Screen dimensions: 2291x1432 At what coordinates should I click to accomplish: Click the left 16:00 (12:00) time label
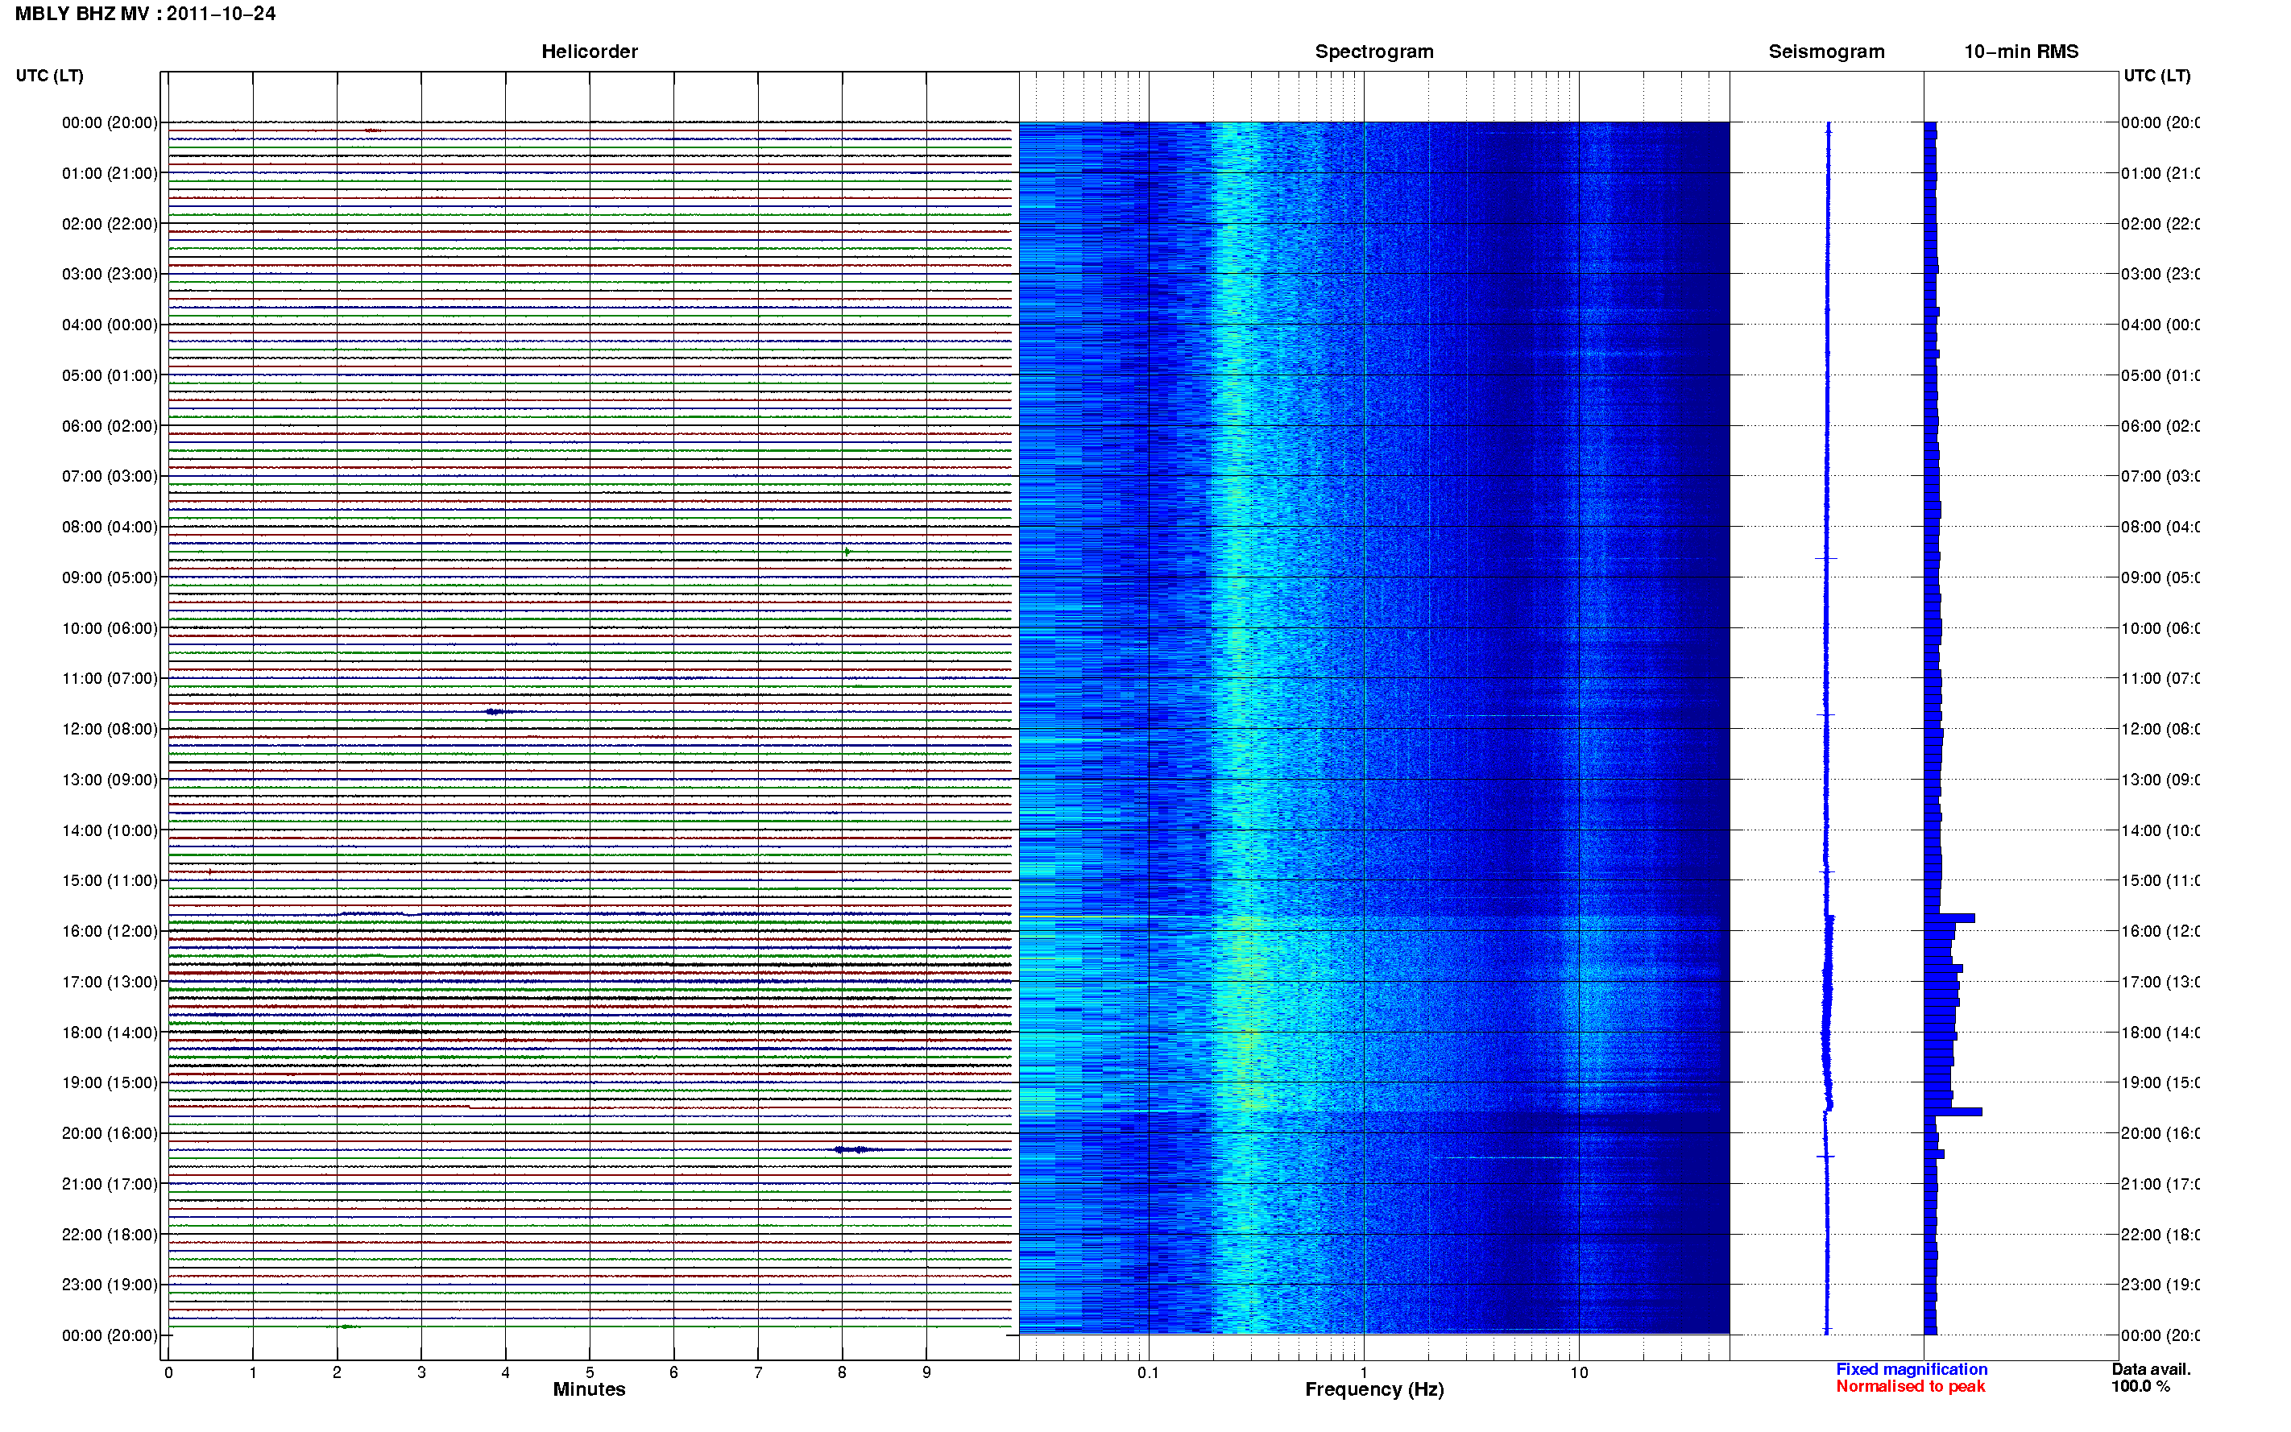pyautogui.click(x=110, y=931)
